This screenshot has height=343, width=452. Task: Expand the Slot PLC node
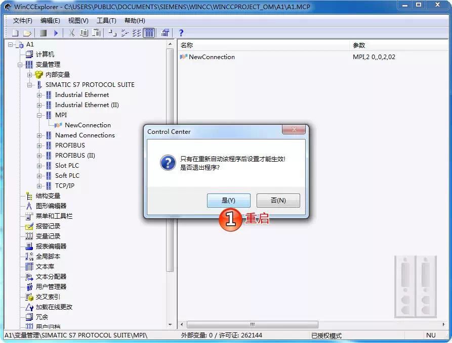[39, 166]
